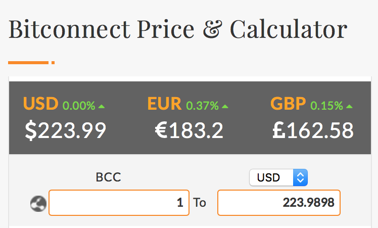Select the orange USD currency label
Image resolution: width=378 pixels, height=228 pixels.
41,104
